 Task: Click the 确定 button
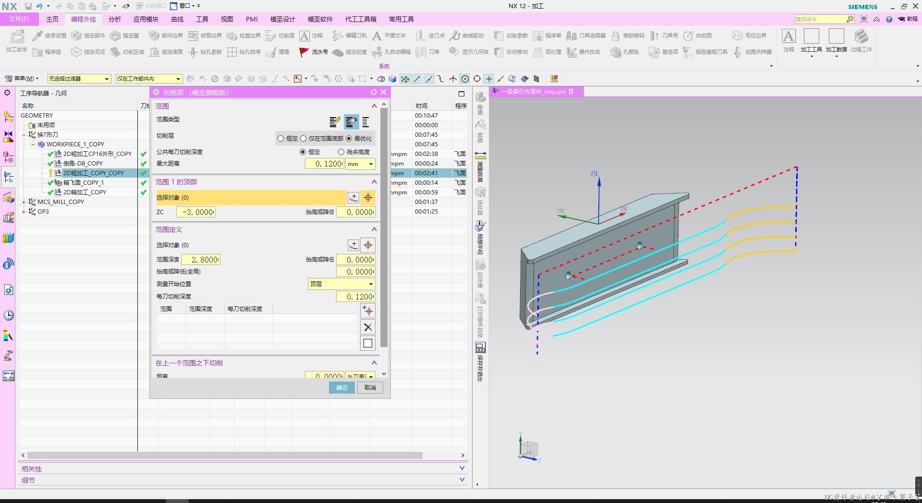342,388
